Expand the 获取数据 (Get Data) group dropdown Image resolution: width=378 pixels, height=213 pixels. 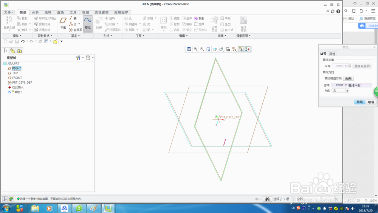click(x=45, y=36)
